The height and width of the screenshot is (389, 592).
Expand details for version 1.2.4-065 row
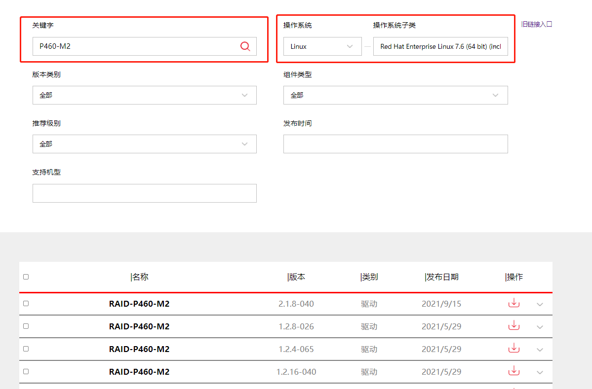540,350
